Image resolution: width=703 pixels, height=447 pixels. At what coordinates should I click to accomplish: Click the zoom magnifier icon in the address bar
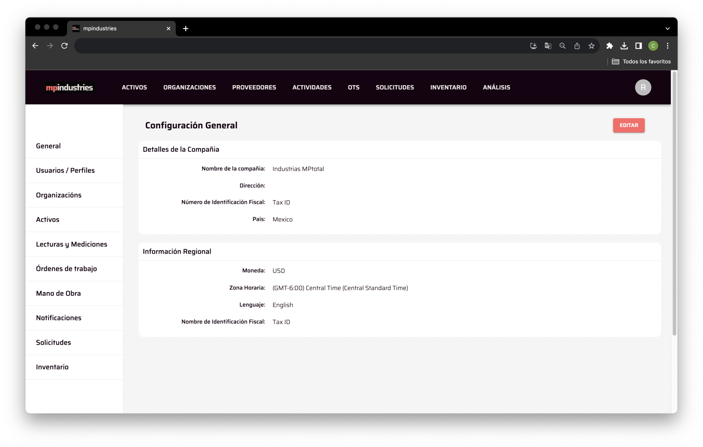pos(562,46)
